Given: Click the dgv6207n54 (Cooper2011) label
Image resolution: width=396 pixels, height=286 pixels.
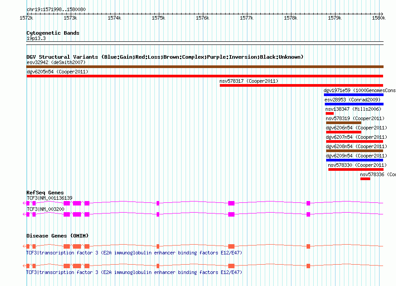Looking at the screenshot, I should pos(356,137).
